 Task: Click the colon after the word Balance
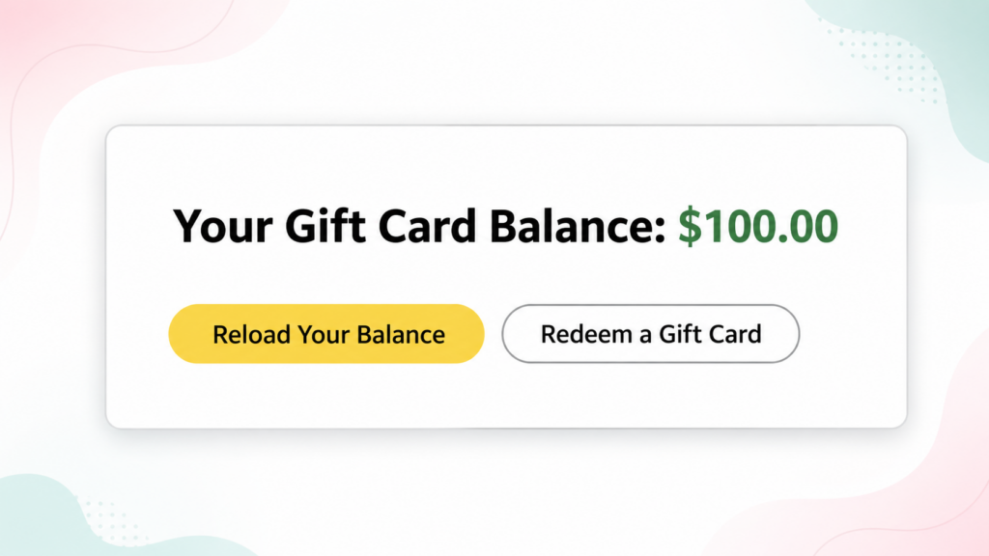click(x=660, y=232)
